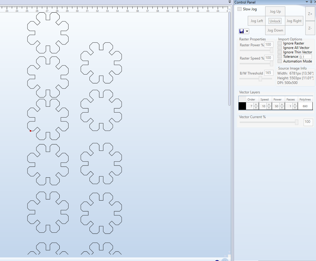The image size is (316, 261).
Task: Click the Speed column header
Action: click(264, 99)
